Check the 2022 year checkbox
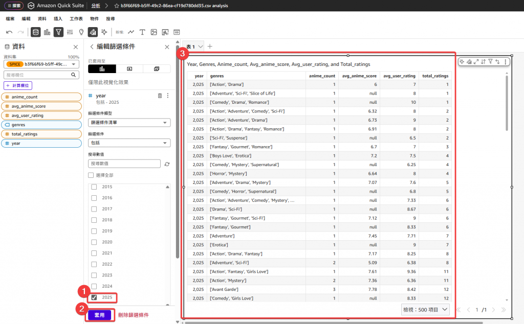 pyautogui.click(x=94, y=264)
